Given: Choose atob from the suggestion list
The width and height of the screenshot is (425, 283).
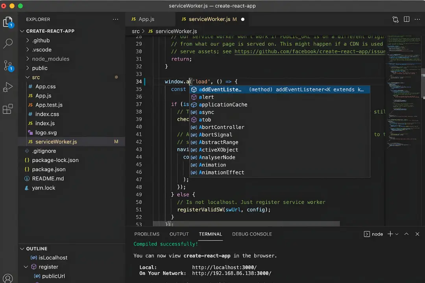Looking at the screenshot, I should pyautogui.click(x=280, y=120).
